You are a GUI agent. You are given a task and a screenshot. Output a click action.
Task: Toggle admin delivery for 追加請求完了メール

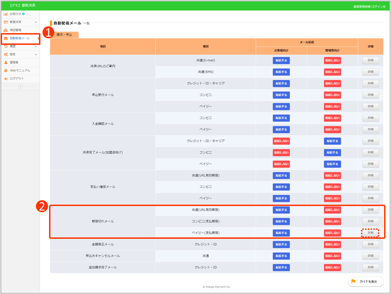coord(332,268)
